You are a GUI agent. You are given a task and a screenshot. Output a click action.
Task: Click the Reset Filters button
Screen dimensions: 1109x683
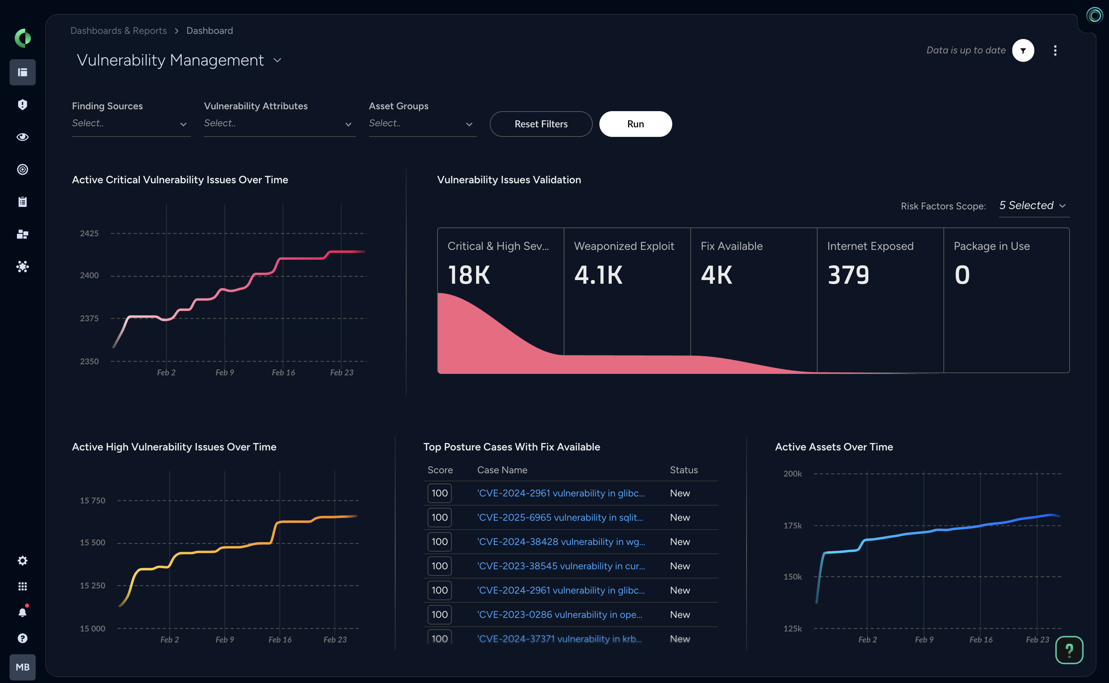541,124
